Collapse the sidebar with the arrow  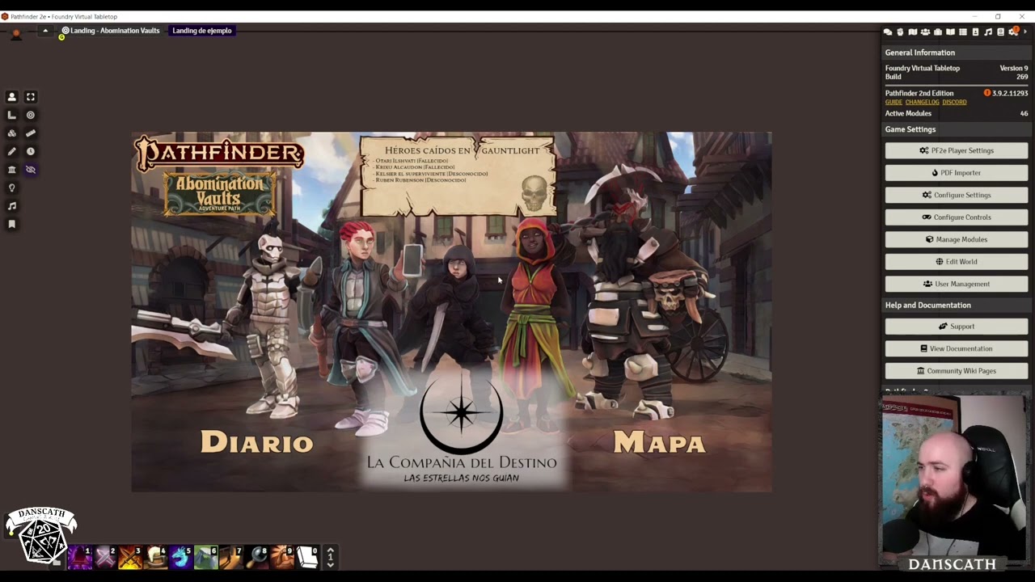click(x=1025, y=32)
